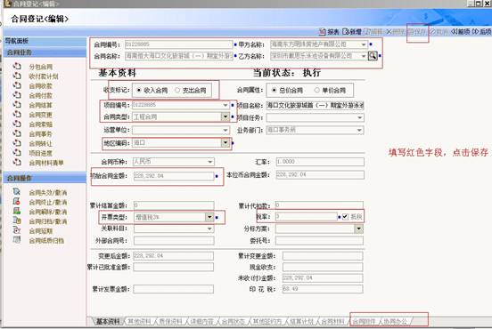Screen dimensions: 492x329
Task: Open the 关联科目 dropdown
Action: pos(209,229)
